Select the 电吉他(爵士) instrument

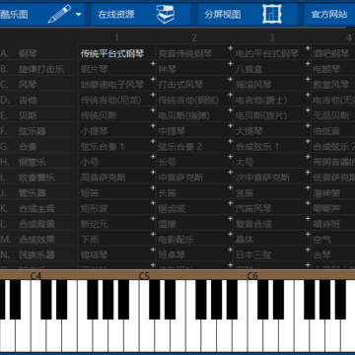tap(261, 101)
